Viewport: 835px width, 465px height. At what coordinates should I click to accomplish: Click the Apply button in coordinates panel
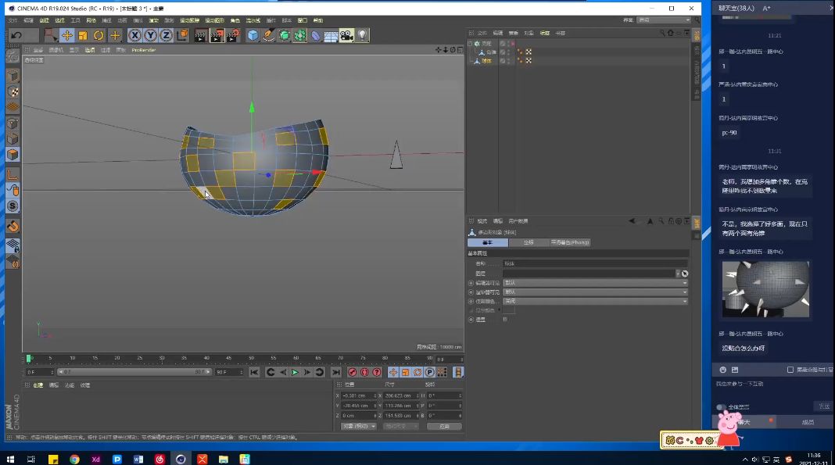443,426
